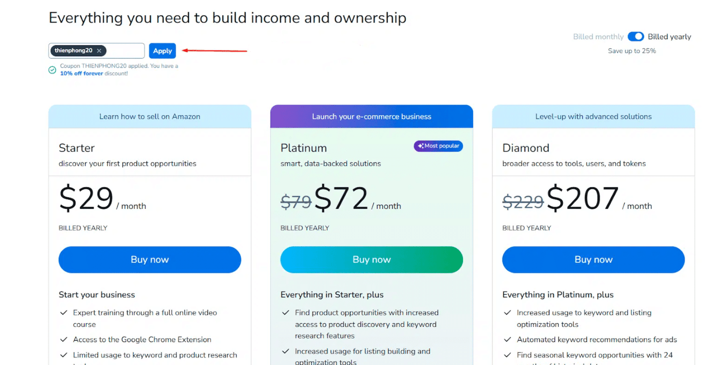Click the checkmark beside Increased usage to keyword
Screen dimensions: 717x365
[x=507, y=313]
